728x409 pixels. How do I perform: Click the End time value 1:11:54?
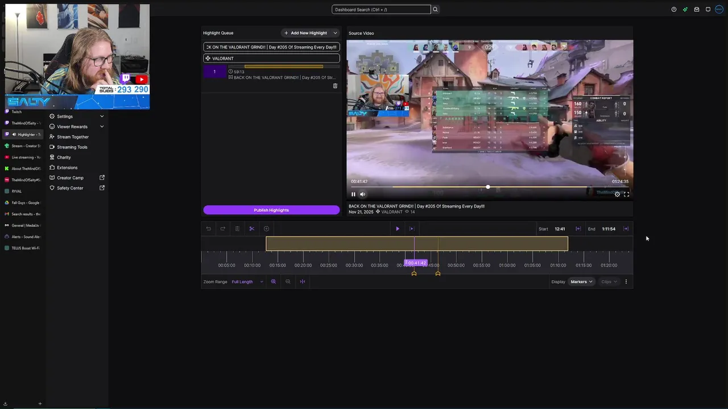[609, 229]
